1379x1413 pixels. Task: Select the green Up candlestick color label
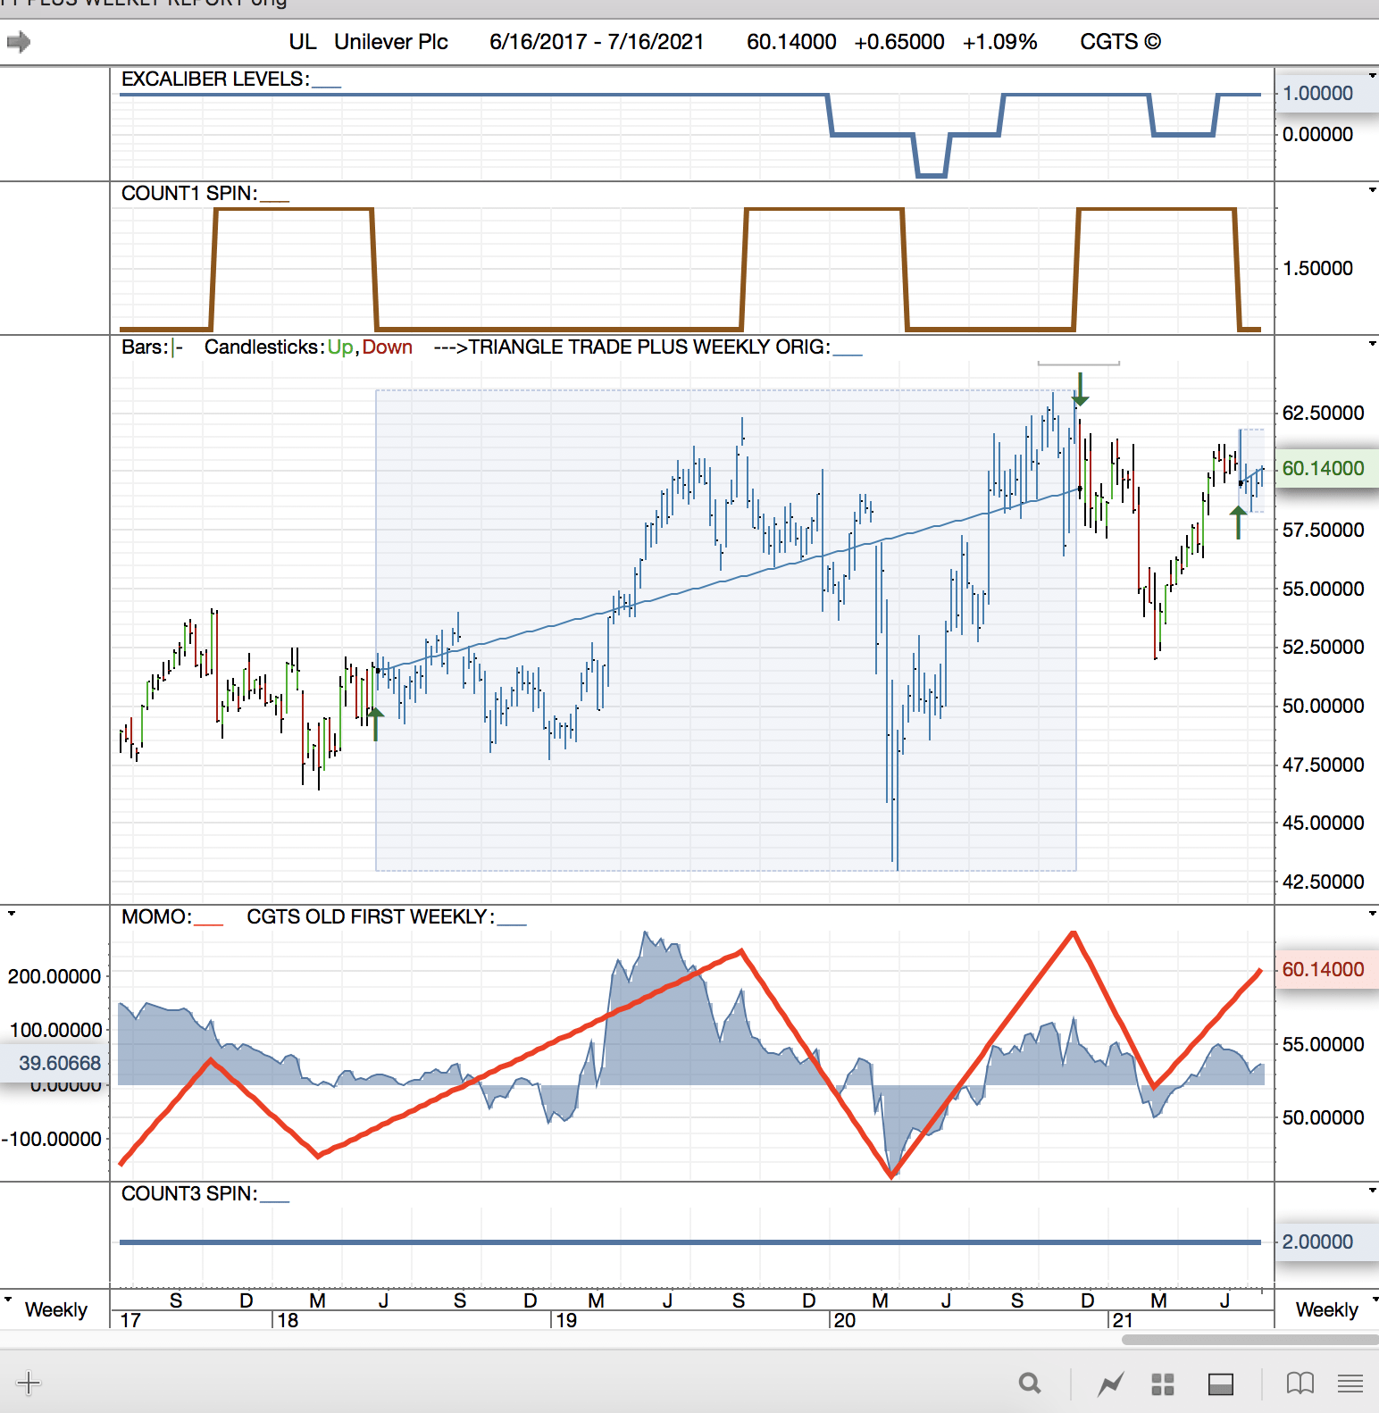click(x=340, y=347)
